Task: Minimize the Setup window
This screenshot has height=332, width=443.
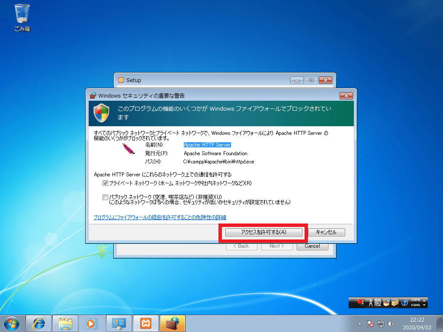Action: 297,80
